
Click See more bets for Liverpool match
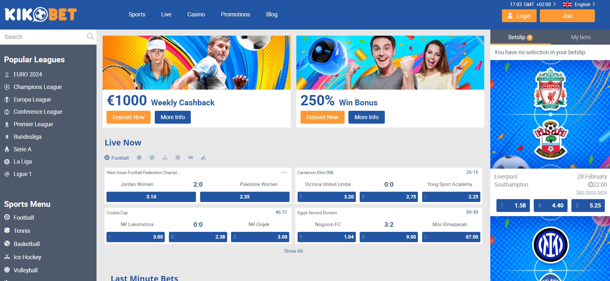[x=591, y=192]
